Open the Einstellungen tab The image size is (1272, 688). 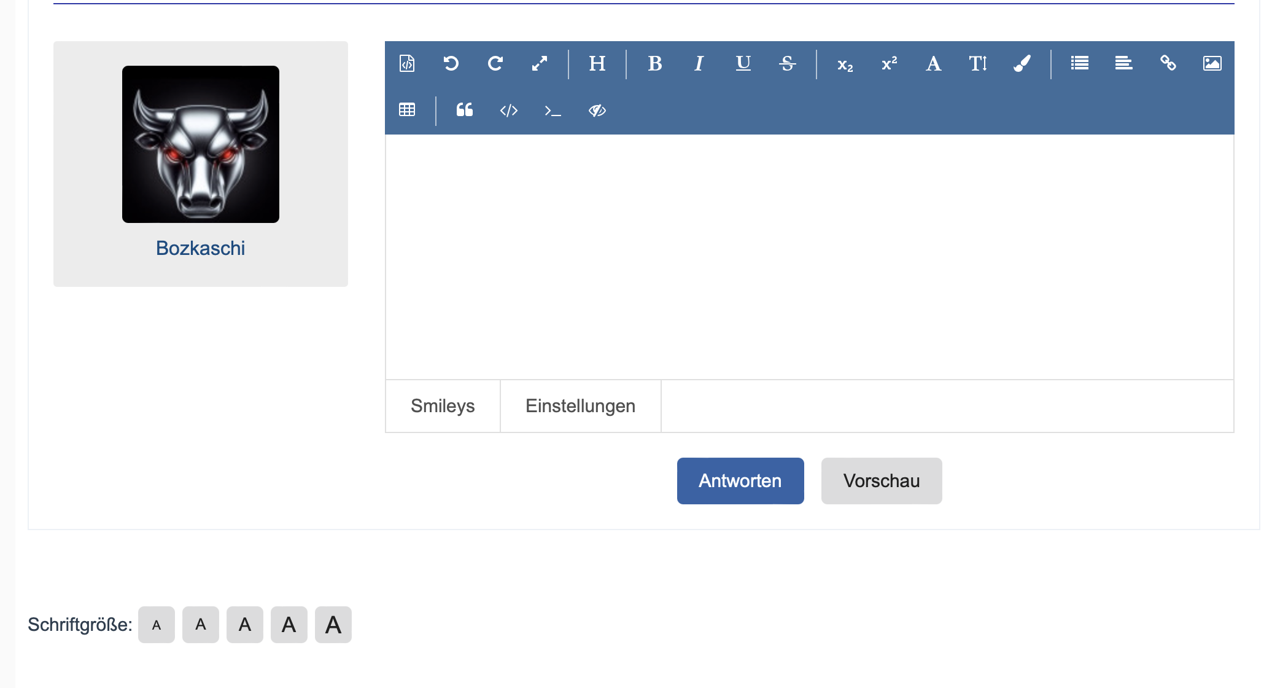[580, 406]
